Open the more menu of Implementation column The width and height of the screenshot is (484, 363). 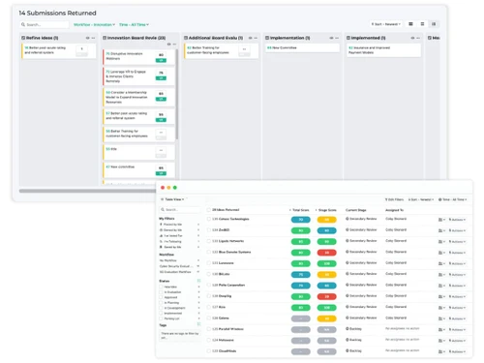pyautogui.click(x=337, y=38)
